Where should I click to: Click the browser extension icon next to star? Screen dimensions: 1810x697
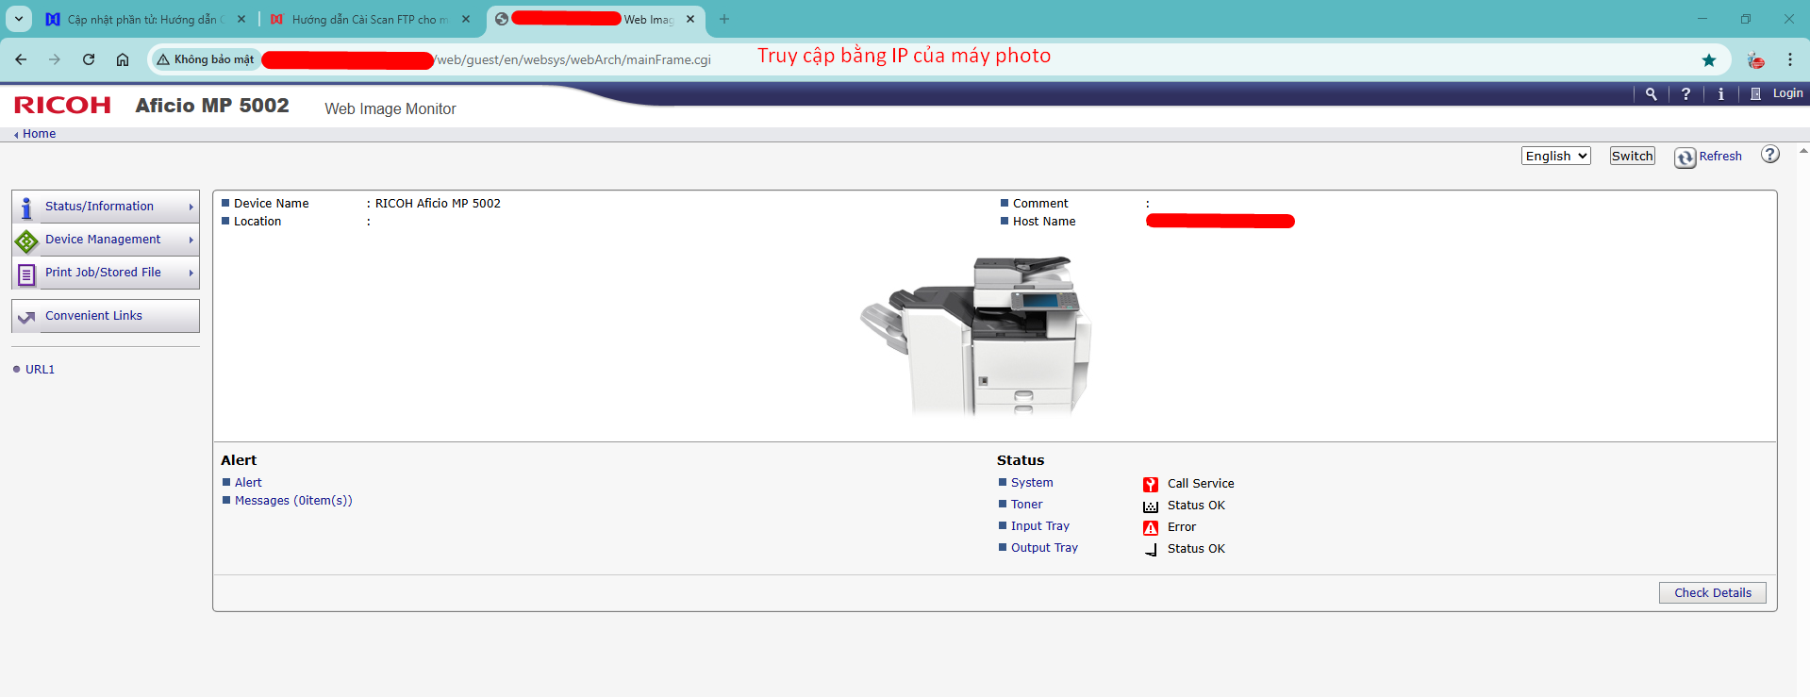click(x=1755, y=60)
